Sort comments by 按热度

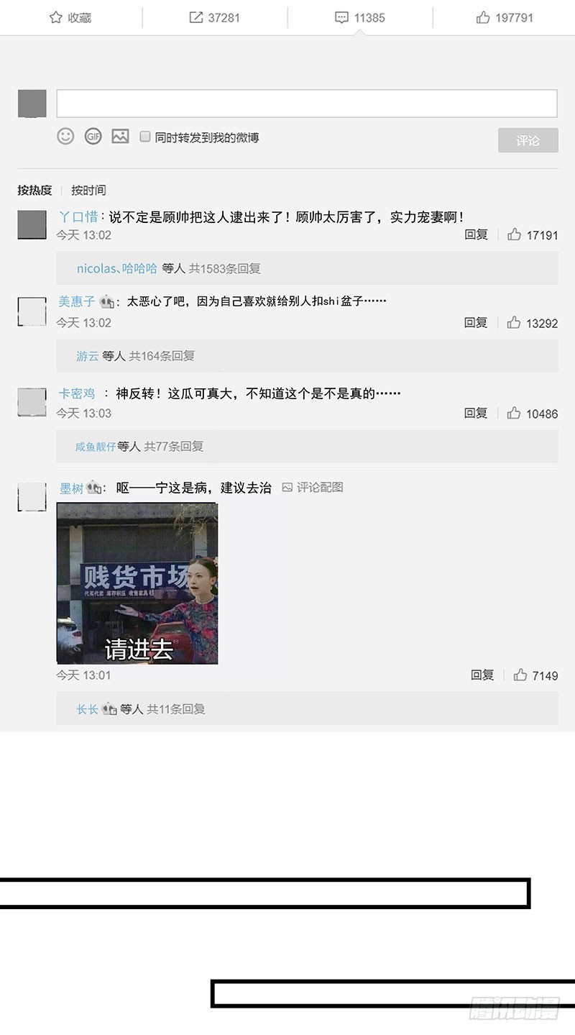point(34,190)
